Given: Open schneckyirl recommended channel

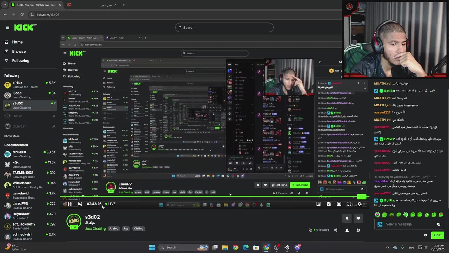Looking at the screenshot, I should click(x=30, y=236).
